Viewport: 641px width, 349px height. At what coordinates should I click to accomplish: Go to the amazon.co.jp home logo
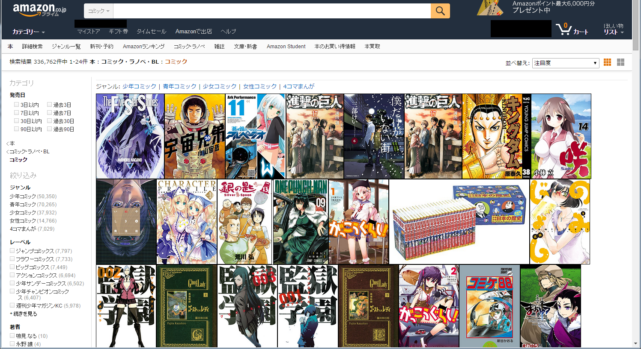[39, 9]
